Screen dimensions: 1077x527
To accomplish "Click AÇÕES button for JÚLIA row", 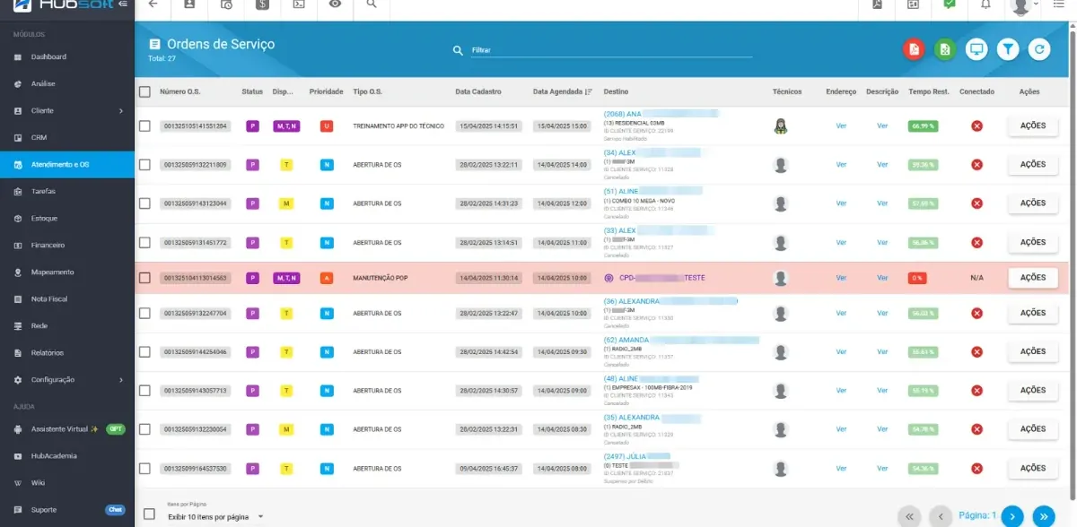I will pyautogui.click(x=1033, y=468).
